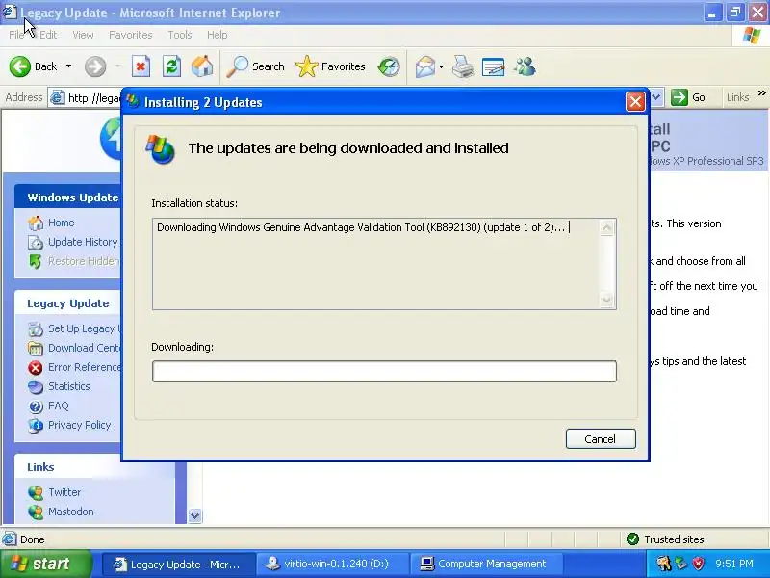Open the View menu
This screenshot has width=770, height=578.
[83, 35]
